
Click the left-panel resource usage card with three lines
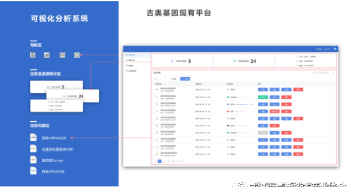pyautogui.click(x=56, y=106)
